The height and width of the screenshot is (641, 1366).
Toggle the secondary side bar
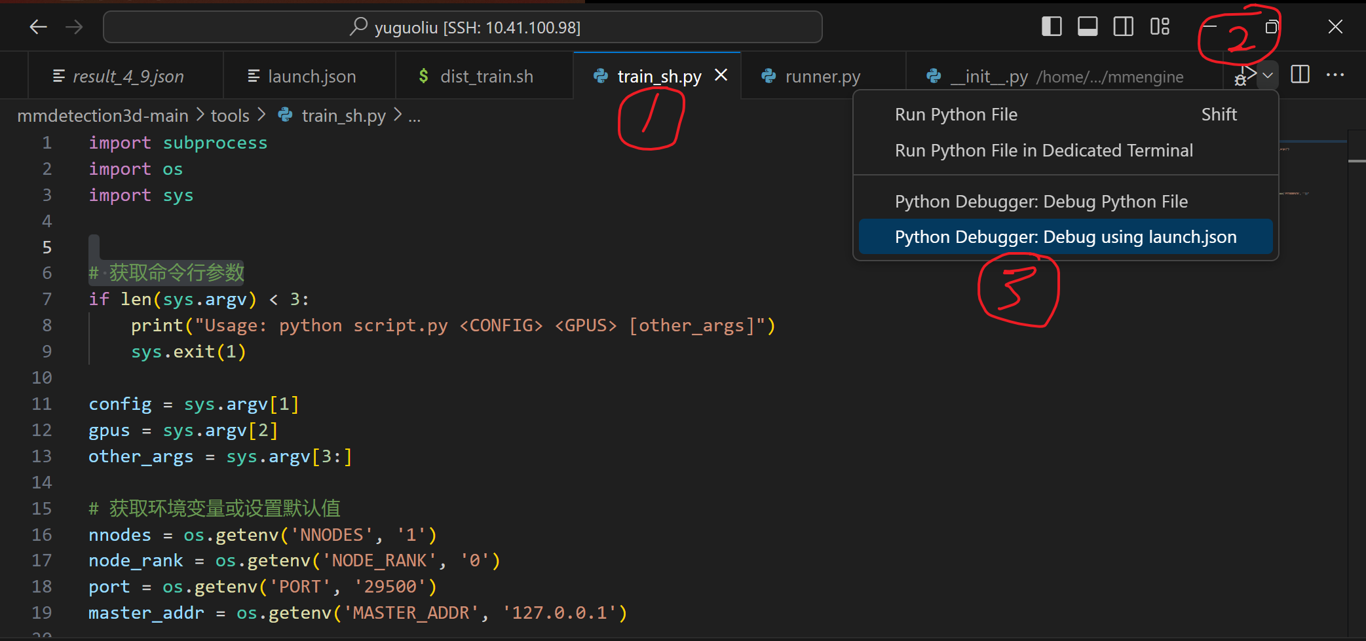click(x=1123, y=26)
